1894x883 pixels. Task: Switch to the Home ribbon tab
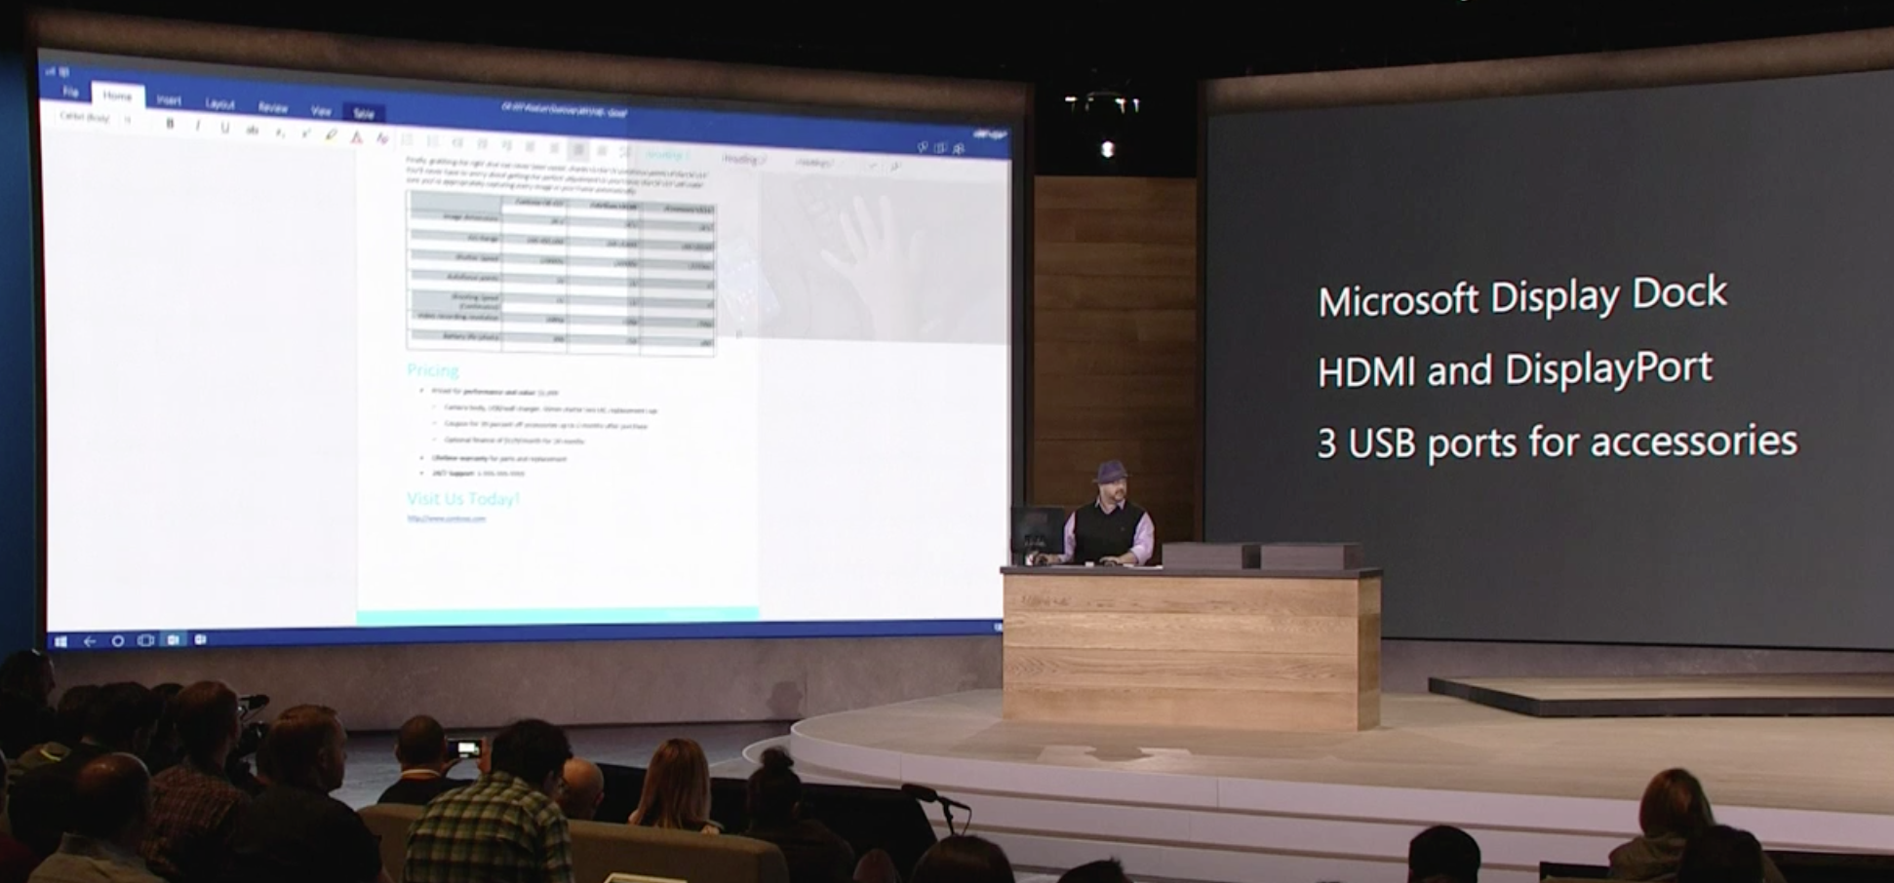(117, 96)
